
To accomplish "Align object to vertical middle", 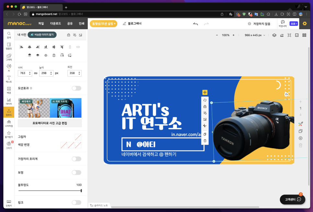I will (54, 47).
